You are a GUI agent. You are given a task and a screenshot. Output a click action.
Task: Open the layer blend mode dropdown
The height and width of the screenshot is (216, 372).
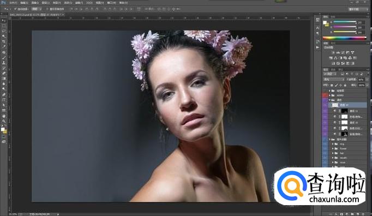pos(334,80)
